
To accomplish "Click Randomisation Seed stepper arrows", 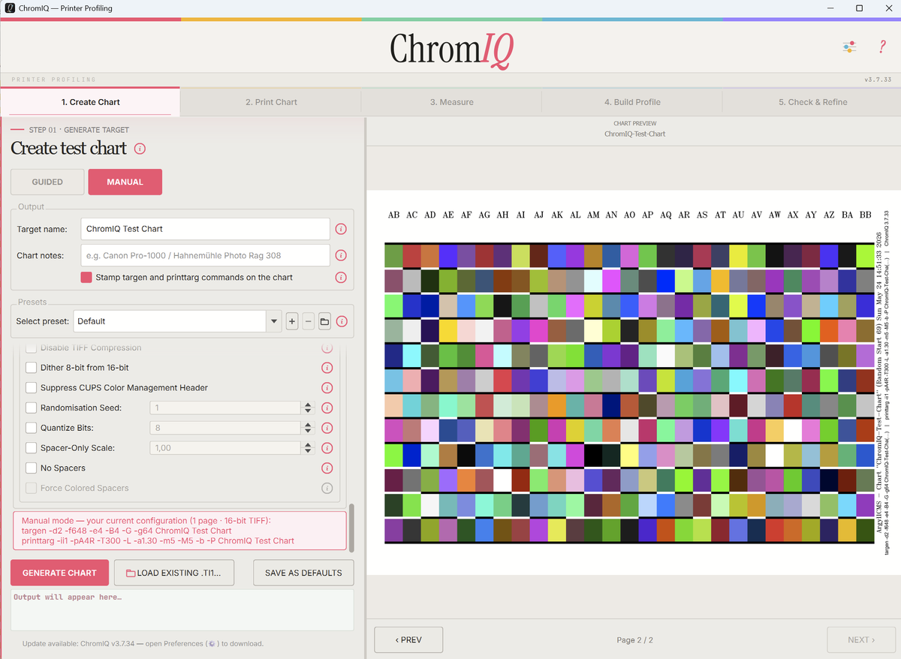I will 307,408.
